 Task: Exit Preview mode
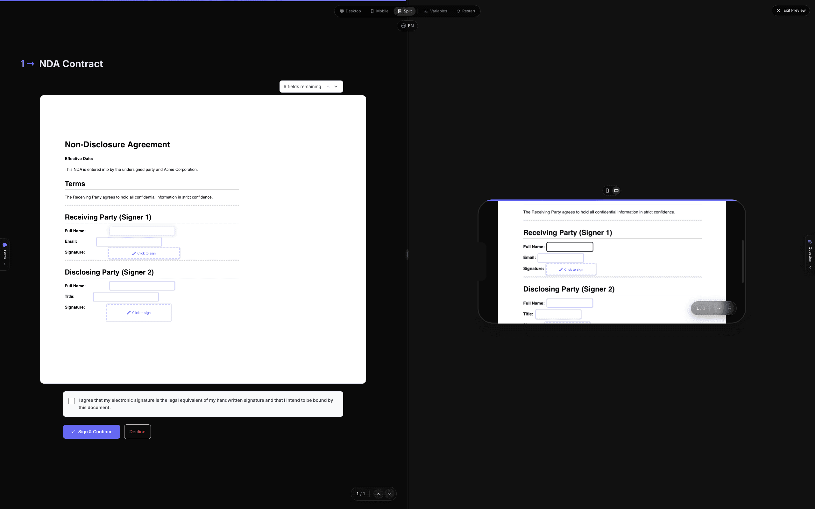click(x=791, y=10)
